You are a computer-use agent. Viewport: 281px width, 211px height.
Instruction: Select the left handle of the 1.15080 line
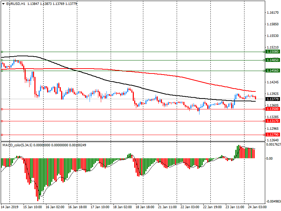(x=2, y=52)
